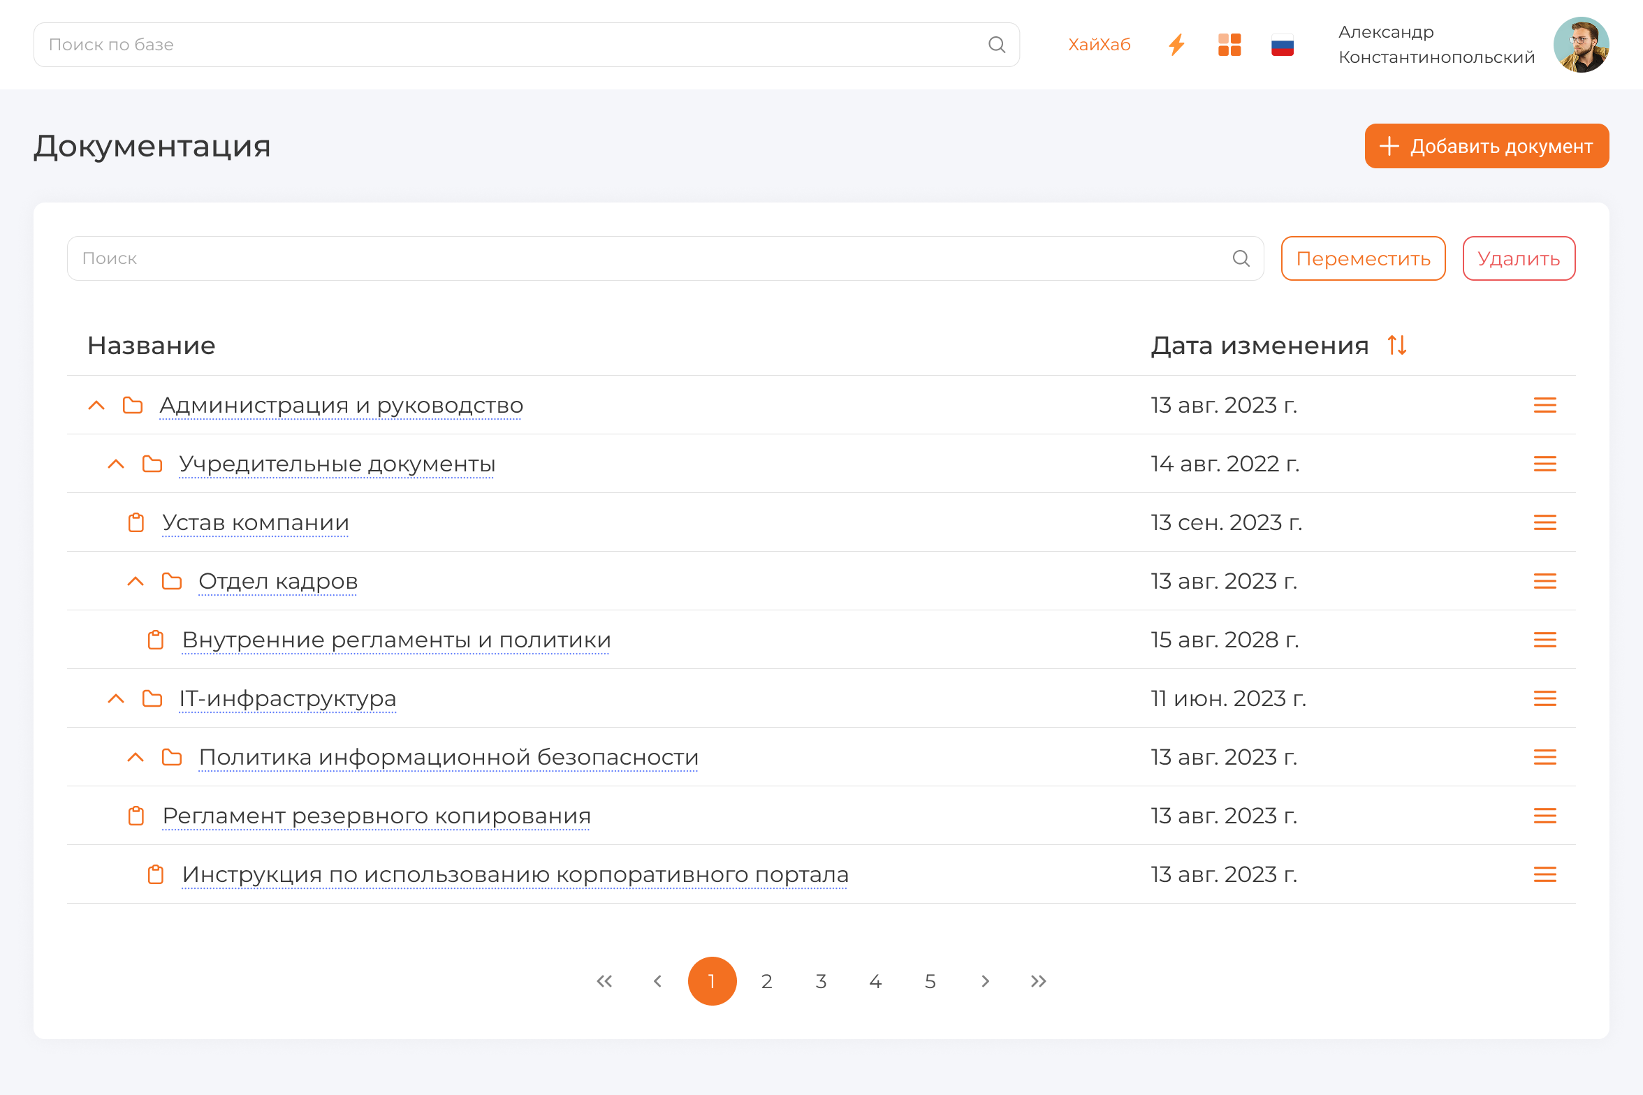
Task: Click the Добавить документ button
Action: pos(1487,146)
